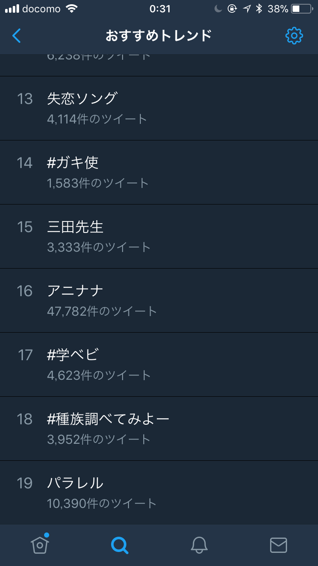Open the #種族調べてみよー hashtag trend
Screen dimensions: 318x566
coord(108,419)
